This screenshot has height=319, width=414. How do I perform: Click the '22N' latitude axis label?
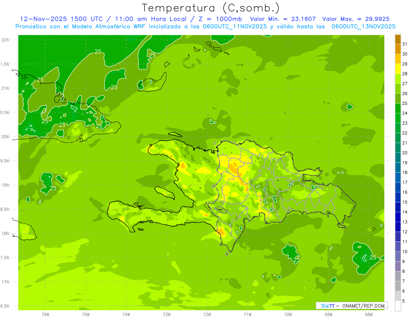5,40
